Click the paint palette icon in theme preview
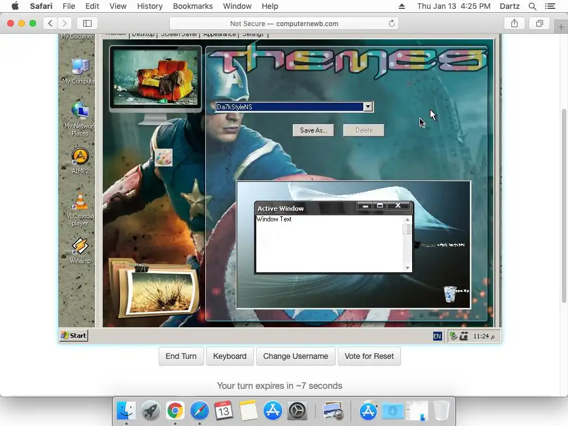Viewport: 568px width, 426px height. pyautogui.click(x=164, y=158)
